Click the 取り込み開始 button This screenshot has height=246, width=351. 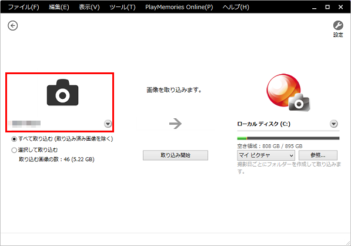coord(175,155)
